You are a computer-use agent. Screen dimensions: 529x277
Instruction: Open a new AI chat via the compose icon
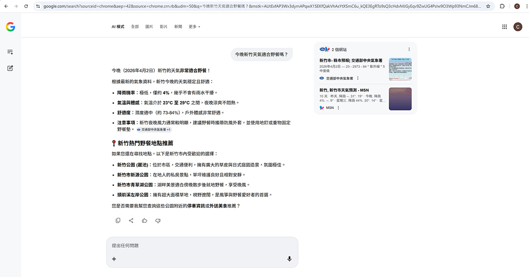(x=11, y=68)
